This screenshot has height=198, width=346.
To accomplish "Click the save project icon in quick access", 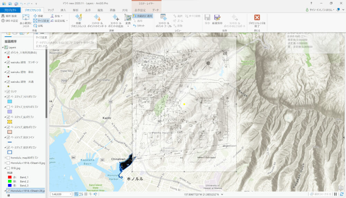I will 16,3.
